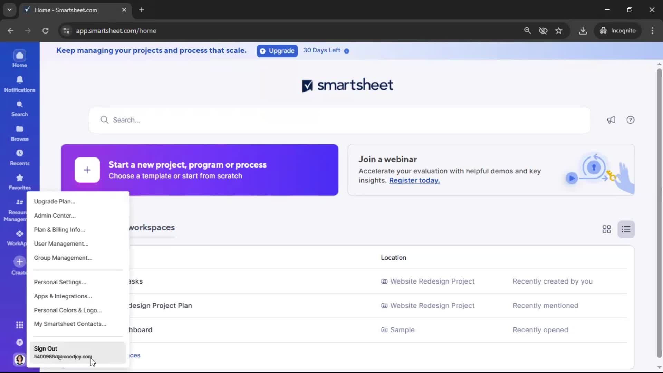Choose Sign Out from account menu
The height and width of the screenshot is (373, 663).
(x=46, y=349)
